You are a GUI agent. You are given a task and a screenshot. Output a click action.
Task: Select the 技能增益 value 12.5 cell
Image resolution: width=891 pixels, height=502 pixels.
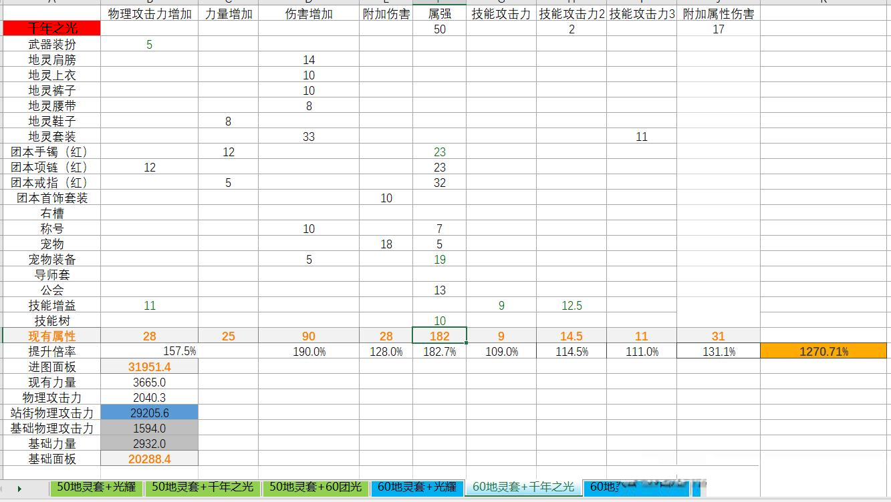571,305
